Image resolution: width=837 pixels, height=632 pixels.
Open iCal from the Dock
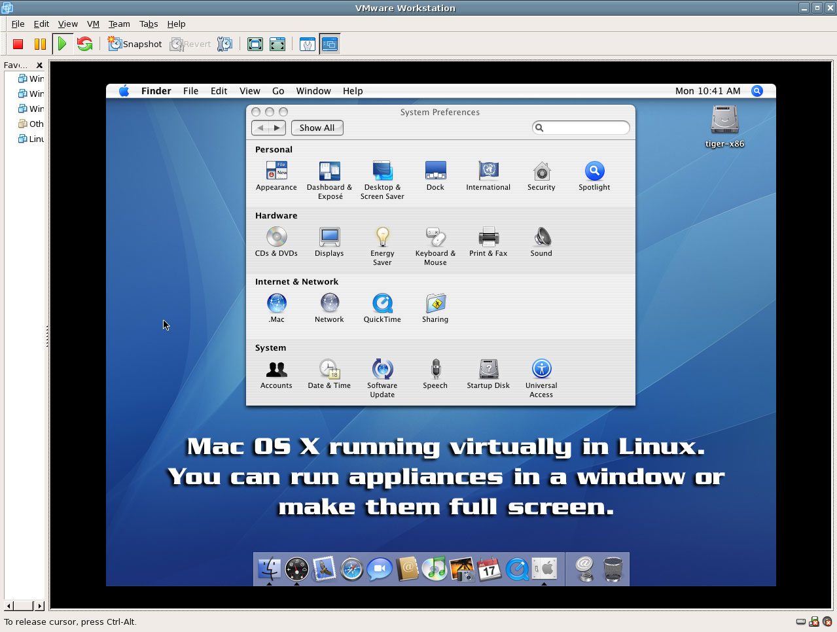pos(490,569)
